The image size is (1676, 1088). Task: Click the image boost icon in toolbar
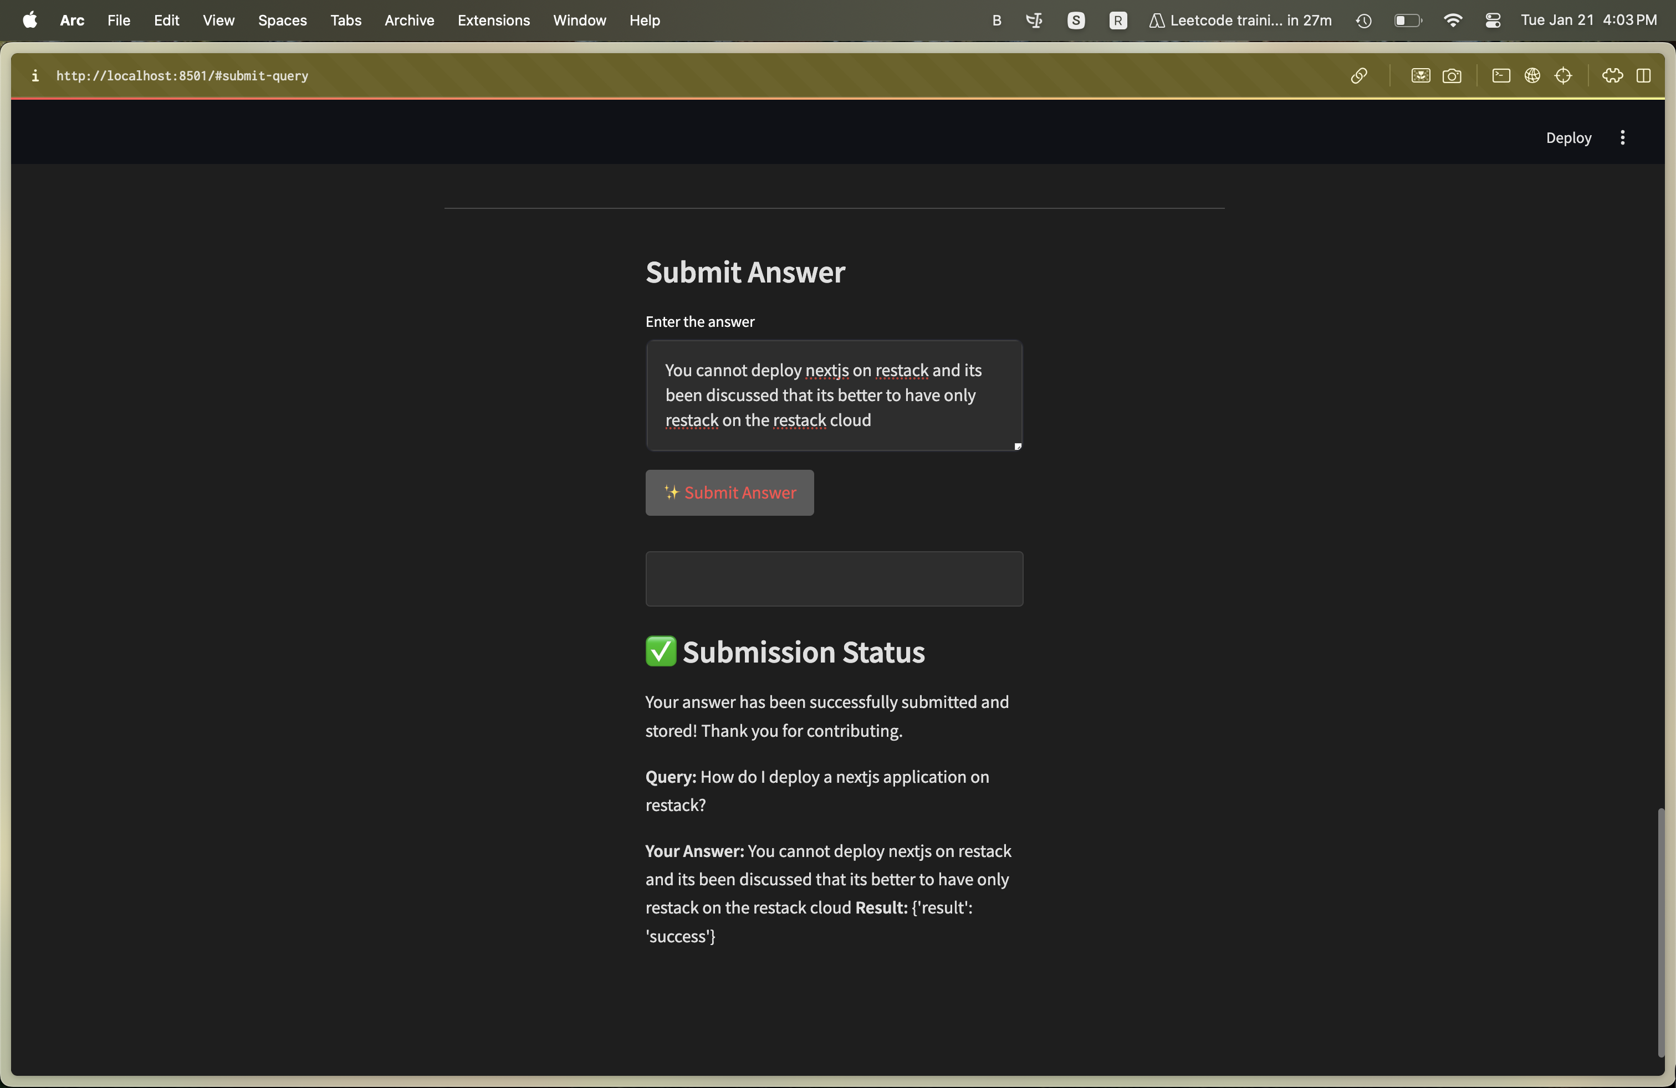(x=1420, y=75)
